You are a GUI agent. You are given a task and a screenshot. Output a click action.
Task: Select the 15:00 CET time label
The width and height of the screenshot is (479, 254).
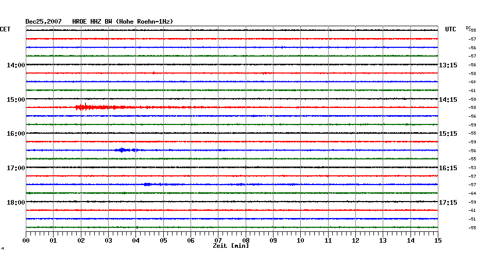tap(16, 100)
